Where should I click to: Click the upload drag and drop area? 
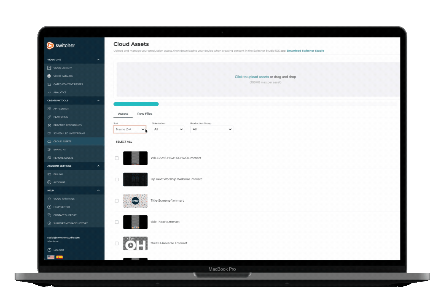coord(258,79)
